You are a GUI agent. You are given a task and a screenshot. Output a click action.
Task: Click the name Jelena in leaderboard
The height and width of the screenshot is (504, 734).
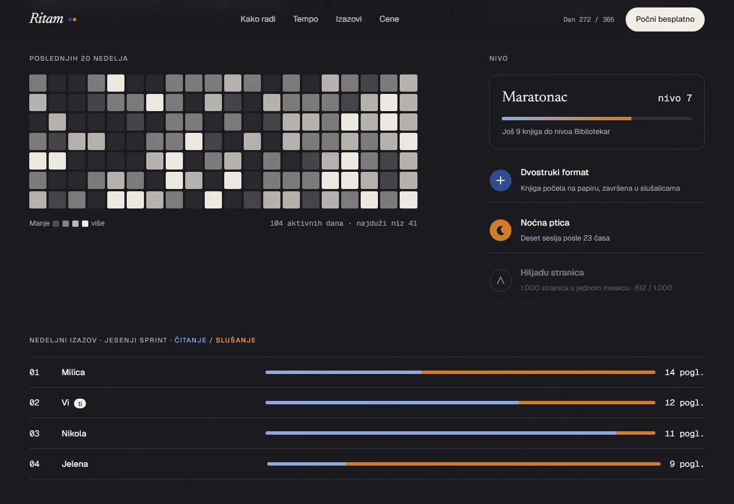pyautogui.click(x=75, y=464)
